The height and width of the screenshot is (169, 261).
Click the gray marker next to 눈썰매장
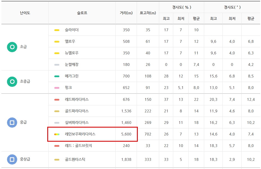[57, 65]
